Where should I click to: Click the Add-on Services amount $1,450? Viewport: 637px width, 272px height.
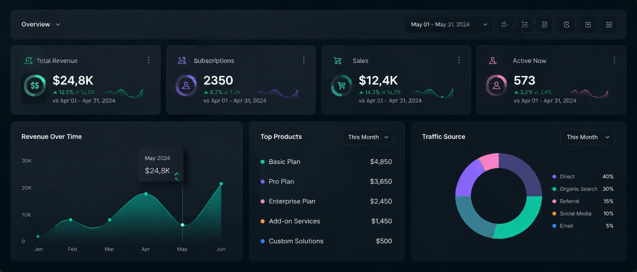(x=382, y=221)
